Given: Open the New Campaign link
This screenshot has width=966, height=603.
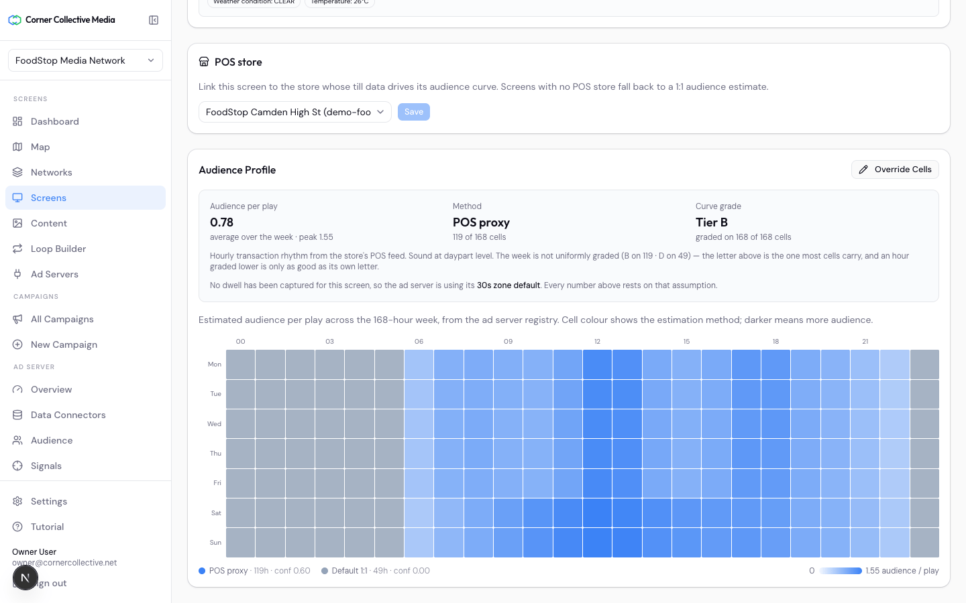Looking at the screenshot, I should [85, 344].
